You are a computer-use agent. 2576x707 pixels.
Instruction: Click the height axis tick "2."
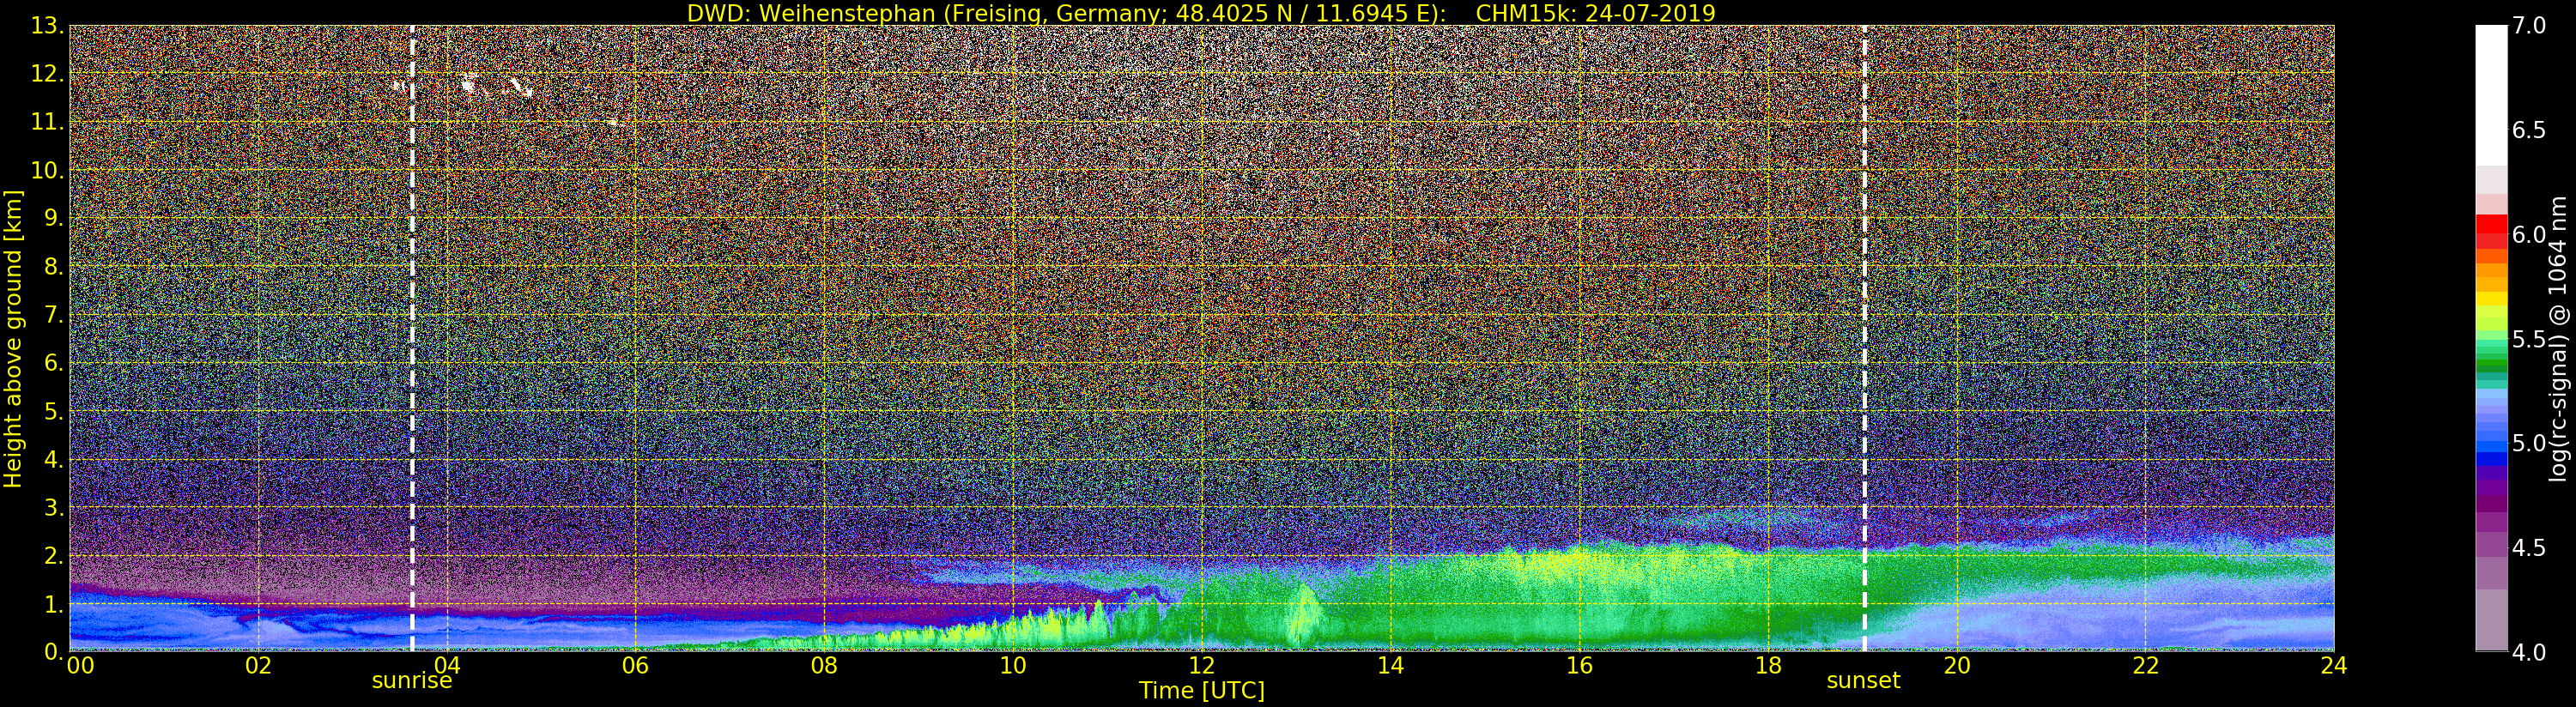point(53,555)
